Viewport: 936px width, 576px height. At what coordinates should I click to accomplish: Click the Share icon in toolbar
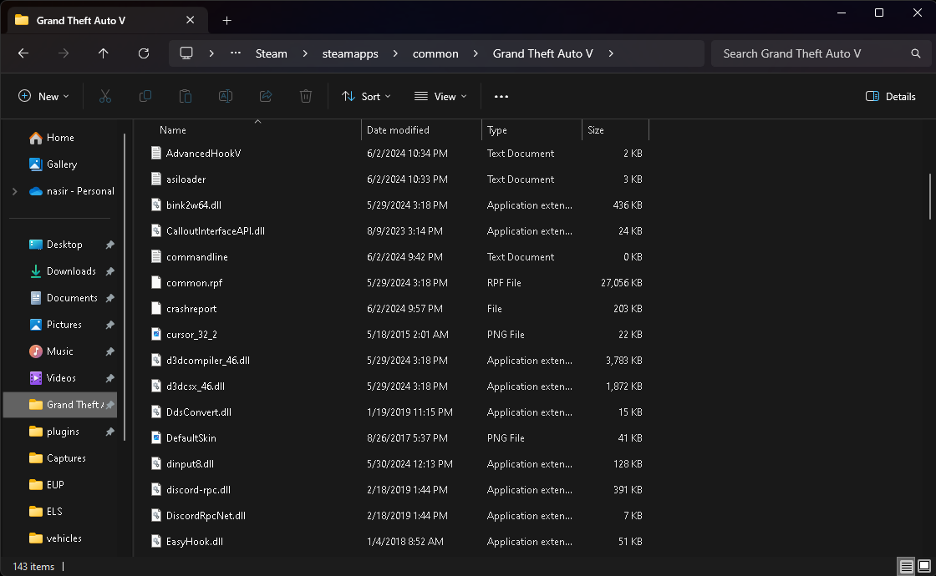(266, 97)
